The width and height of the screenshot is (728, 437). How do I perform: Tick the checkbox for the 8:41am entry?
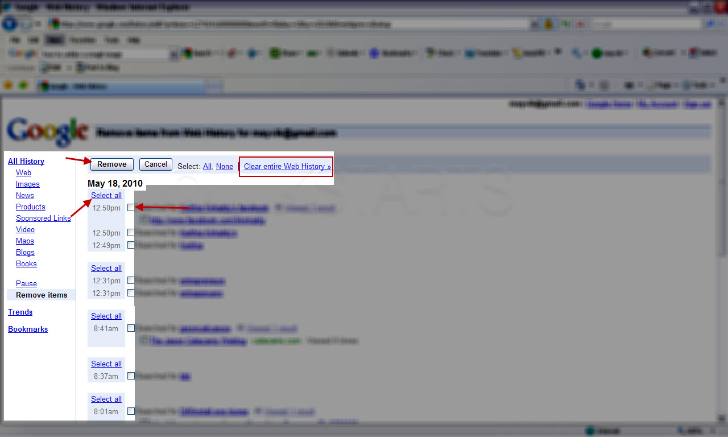click(131, 328)
